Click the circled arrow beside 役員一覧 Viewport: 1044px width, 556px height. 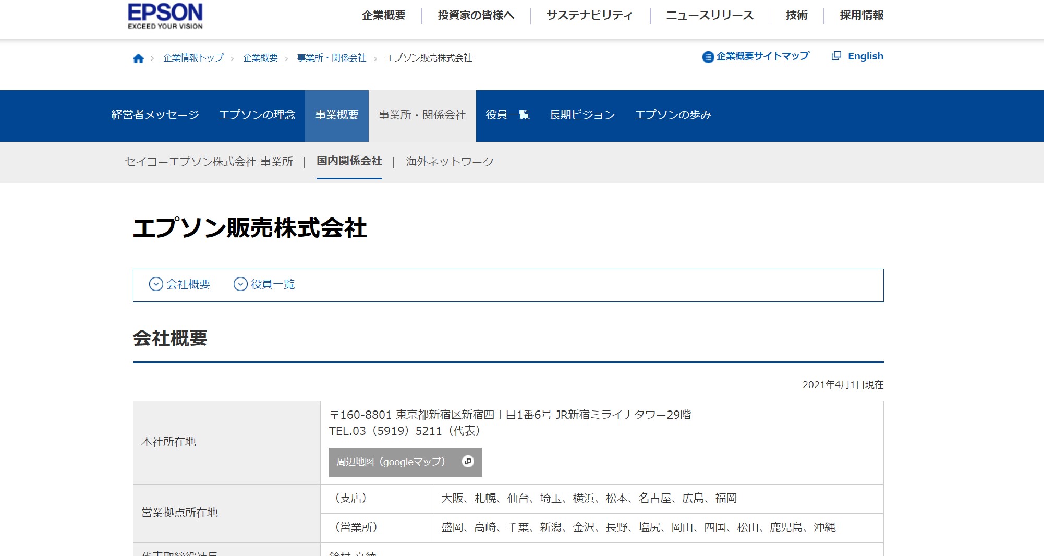coord(240,284)
